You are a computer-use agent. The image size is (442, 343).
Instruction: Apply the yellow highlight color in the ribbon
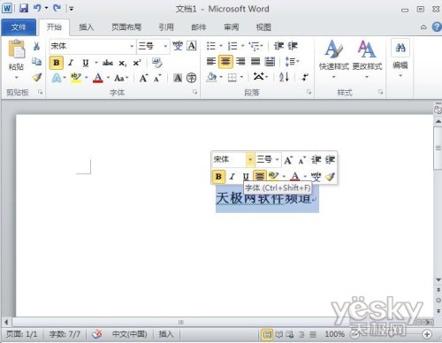point(76,78)
